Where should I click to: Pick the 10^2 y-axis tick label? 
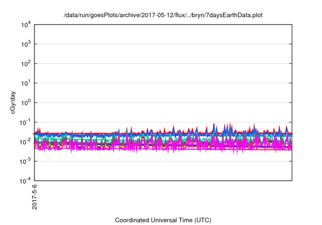pos(24,64)
